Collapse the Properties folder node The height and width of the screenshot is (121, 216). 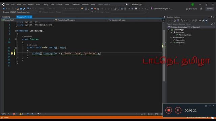coord(171,32)
